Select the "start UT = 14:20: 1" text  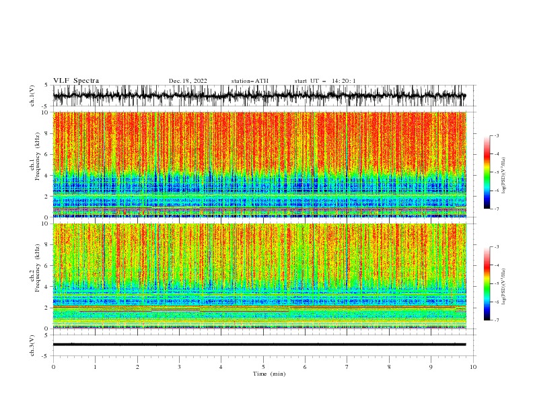coord(325,81)
